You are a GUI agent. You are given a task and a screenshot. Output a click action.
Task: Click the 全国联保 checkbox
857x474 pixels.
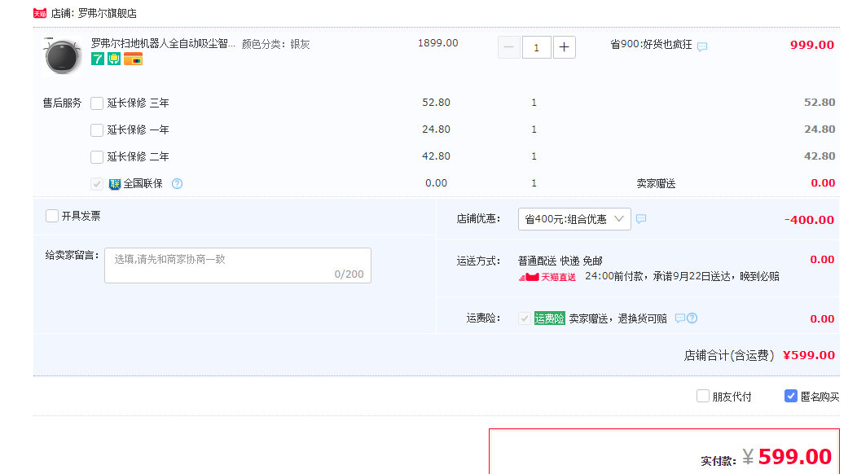tap(97, 184)
